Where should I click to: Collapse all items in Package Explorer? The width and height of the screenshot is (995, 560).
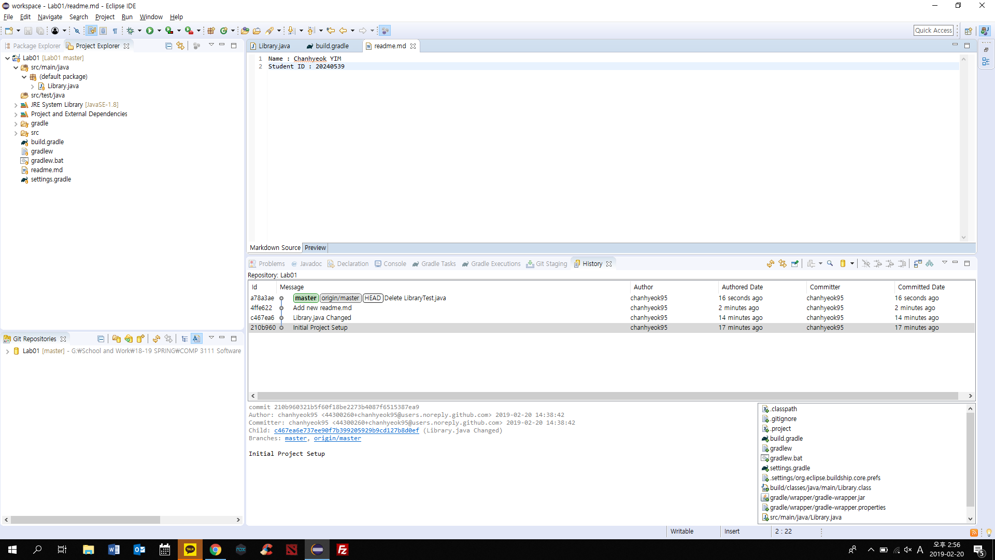(168, 46)
